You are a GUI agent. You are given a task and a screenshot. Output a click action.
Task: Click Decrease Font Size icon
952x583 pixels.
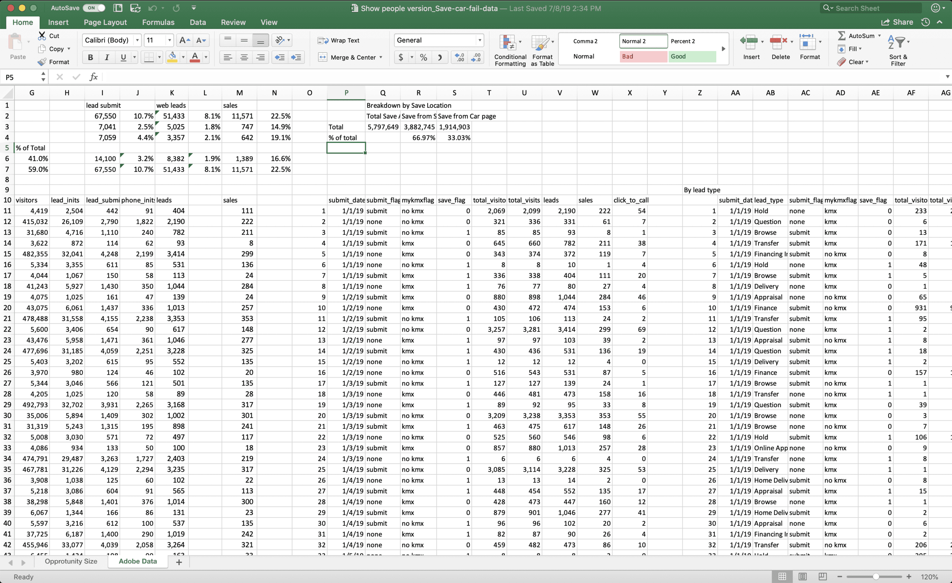[x=201, y=40]
